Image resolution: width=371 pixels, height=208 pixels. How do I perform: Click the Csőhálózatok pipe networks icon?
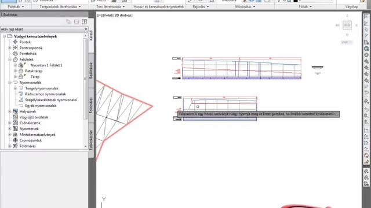[x=16, y=123]
